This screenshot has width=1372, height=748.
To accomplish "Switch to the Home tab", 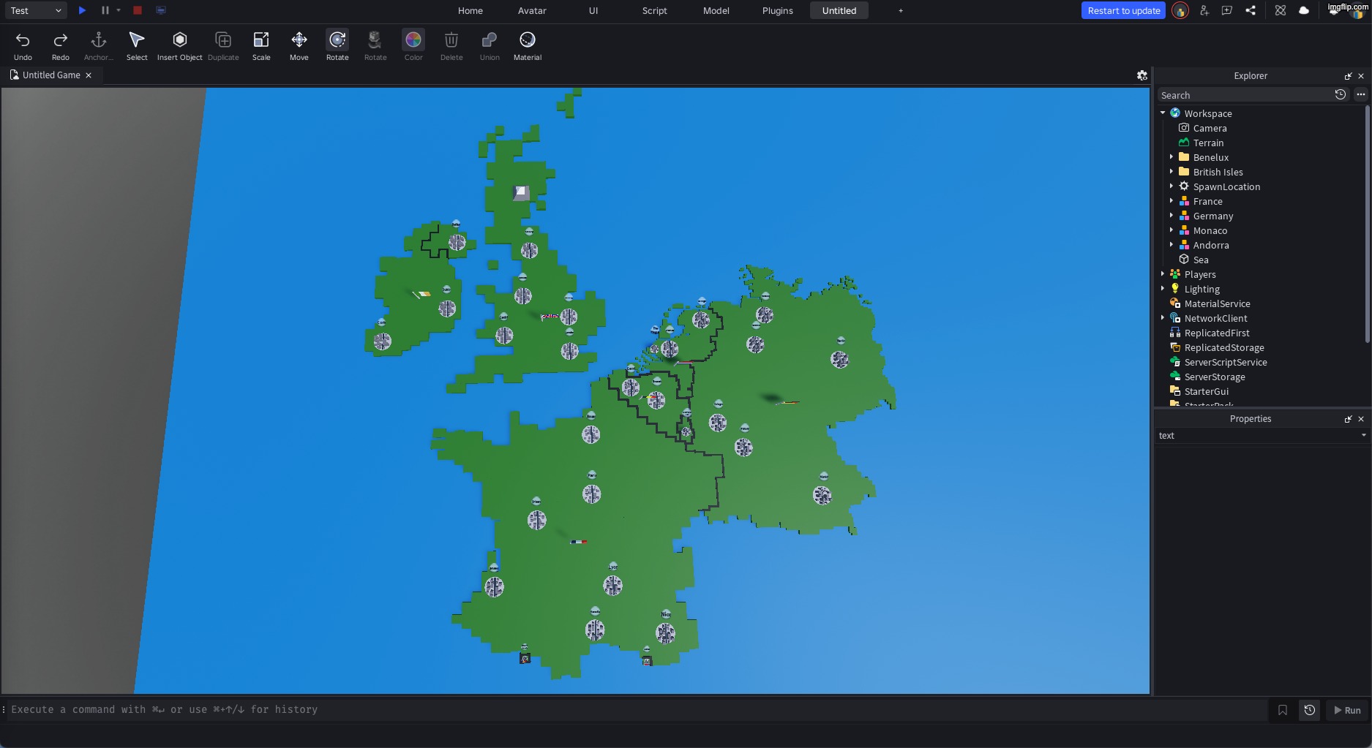I will (x=471, y=10).
